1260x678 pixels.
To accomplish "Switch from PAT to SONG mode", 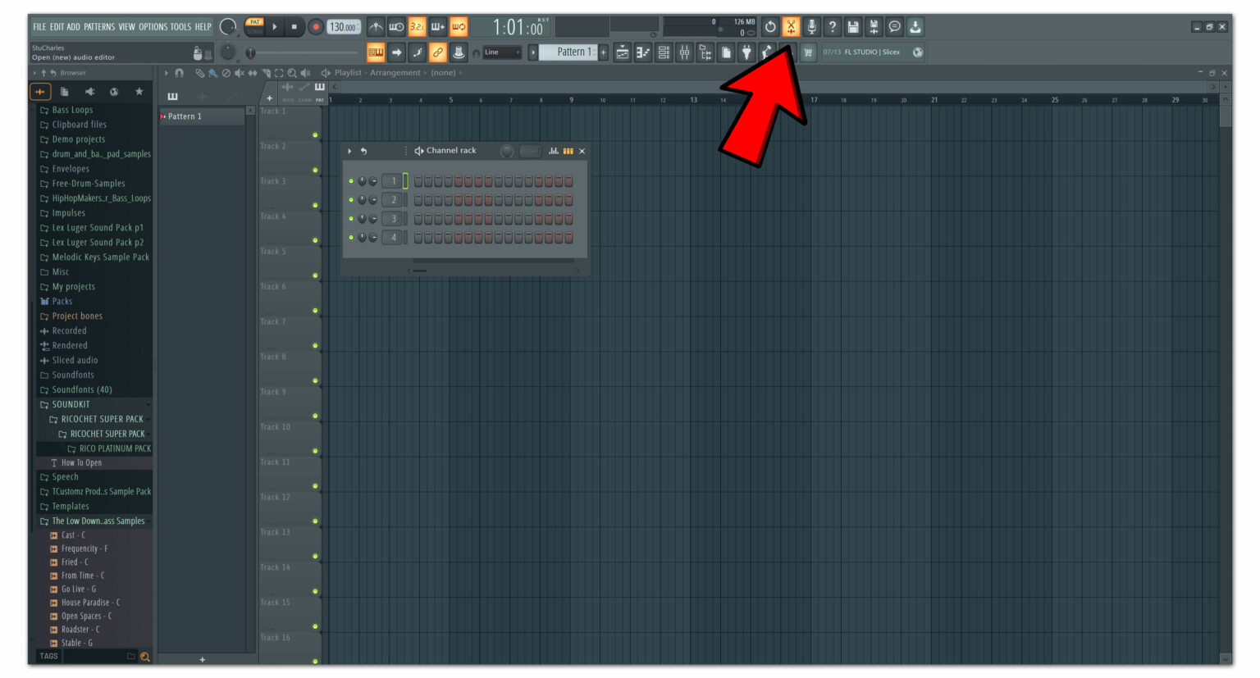I will pyautogui.click(x=255, y=31).
